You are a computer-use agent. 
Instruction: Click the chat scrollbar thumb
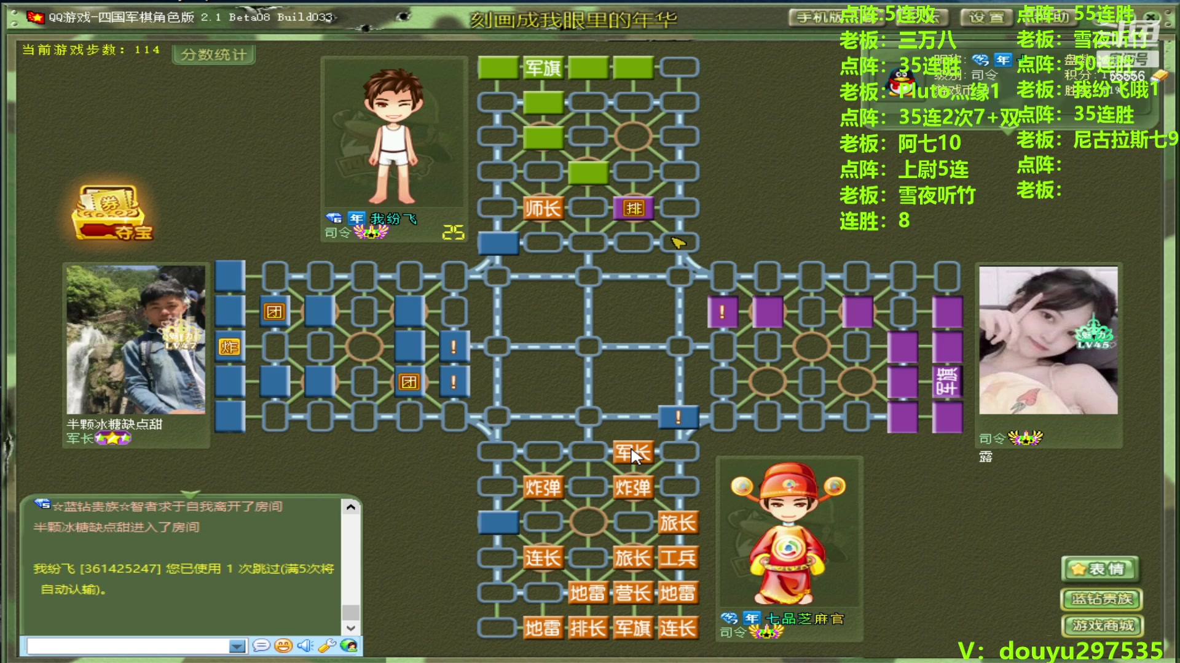pos(350,612)
